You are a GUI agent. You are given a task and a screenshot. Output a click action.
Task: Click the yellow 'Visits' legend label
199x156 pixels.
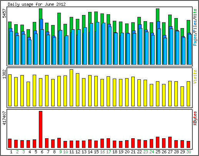coord(195,77)
